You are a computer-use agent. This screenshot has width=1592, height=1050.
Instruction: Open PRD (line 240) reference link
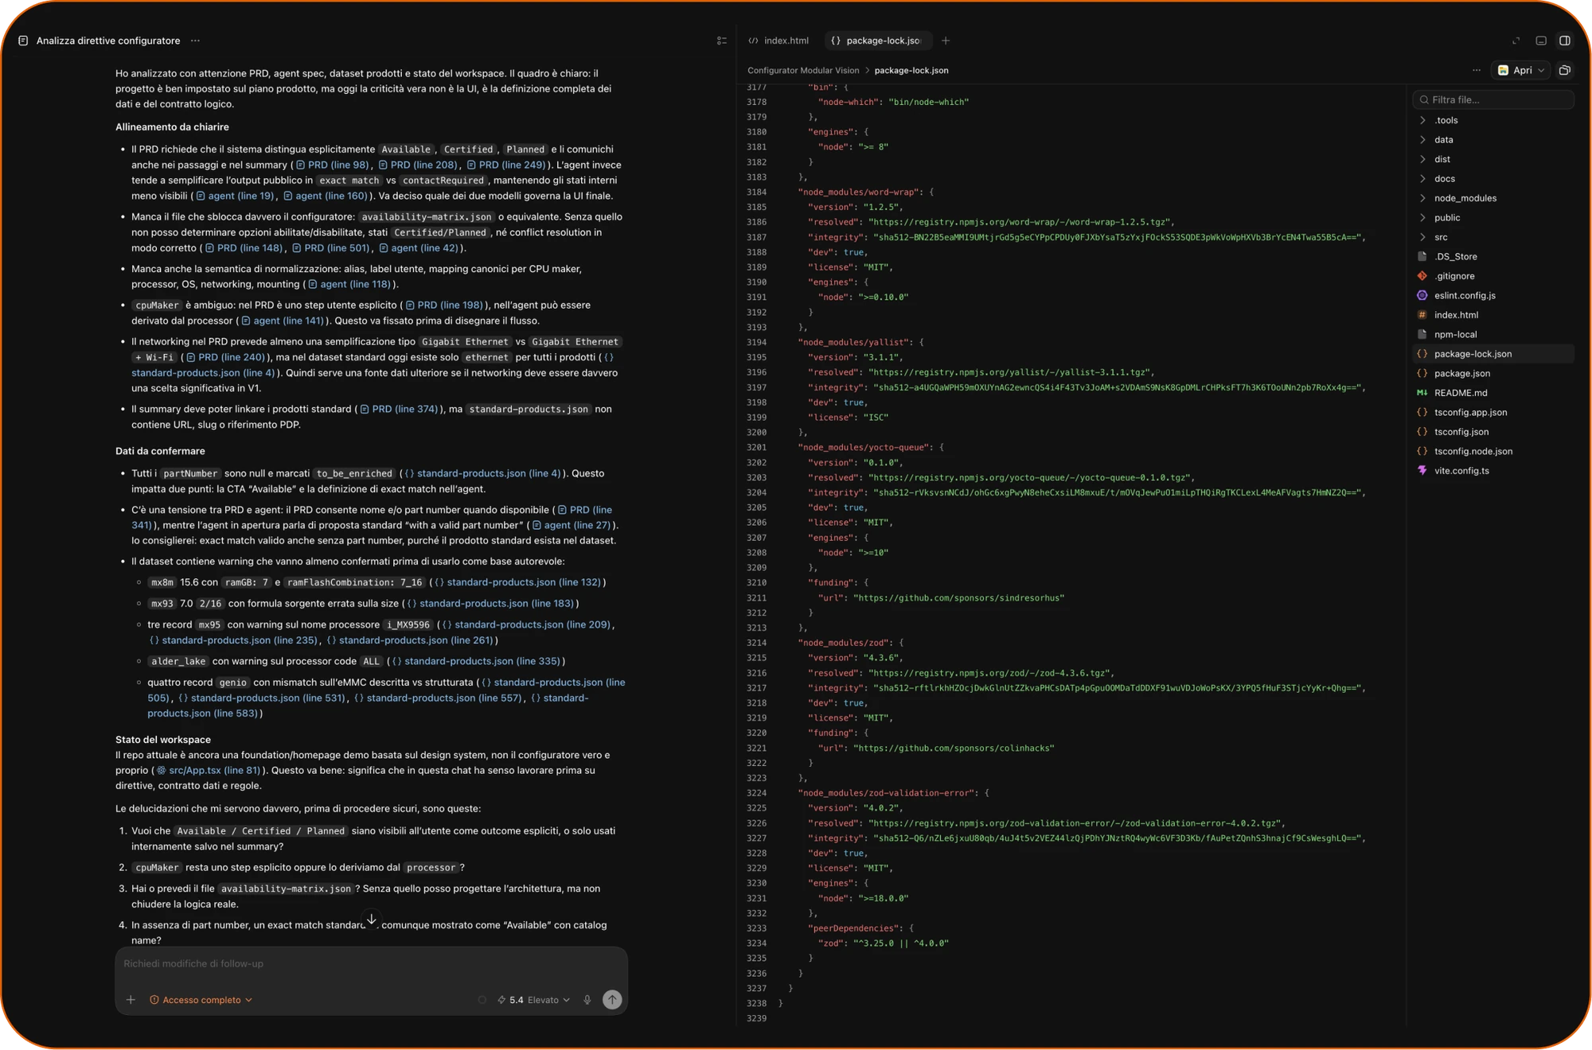pos(225,357)
